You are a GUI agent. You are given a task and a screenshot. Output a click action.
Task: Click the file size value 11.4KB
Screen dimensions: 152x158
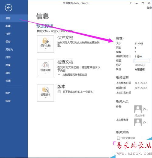tap(139, 43)
